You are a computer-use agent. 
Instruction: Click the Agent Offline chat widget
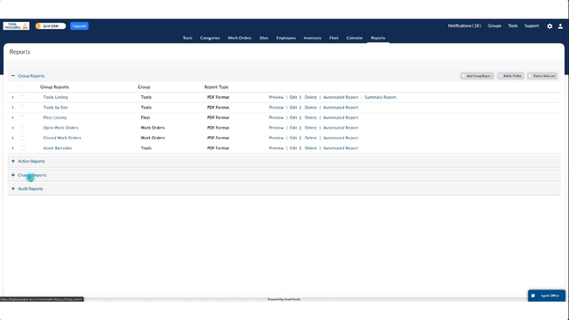(546, 296)
